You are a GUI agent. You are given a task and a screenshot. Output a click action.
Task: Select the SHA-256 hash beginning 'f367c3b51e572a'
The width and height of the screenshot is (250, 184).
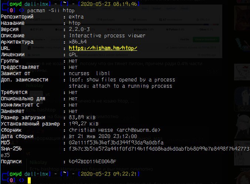tap(159, 149)
